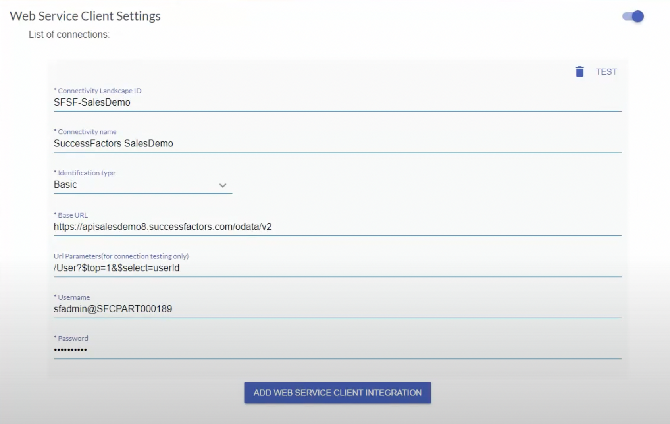This screenshot has width=670, height=424.
Task: Click the sfadmin@SFCPART000189 username field
Action: [x=337, y=309]
